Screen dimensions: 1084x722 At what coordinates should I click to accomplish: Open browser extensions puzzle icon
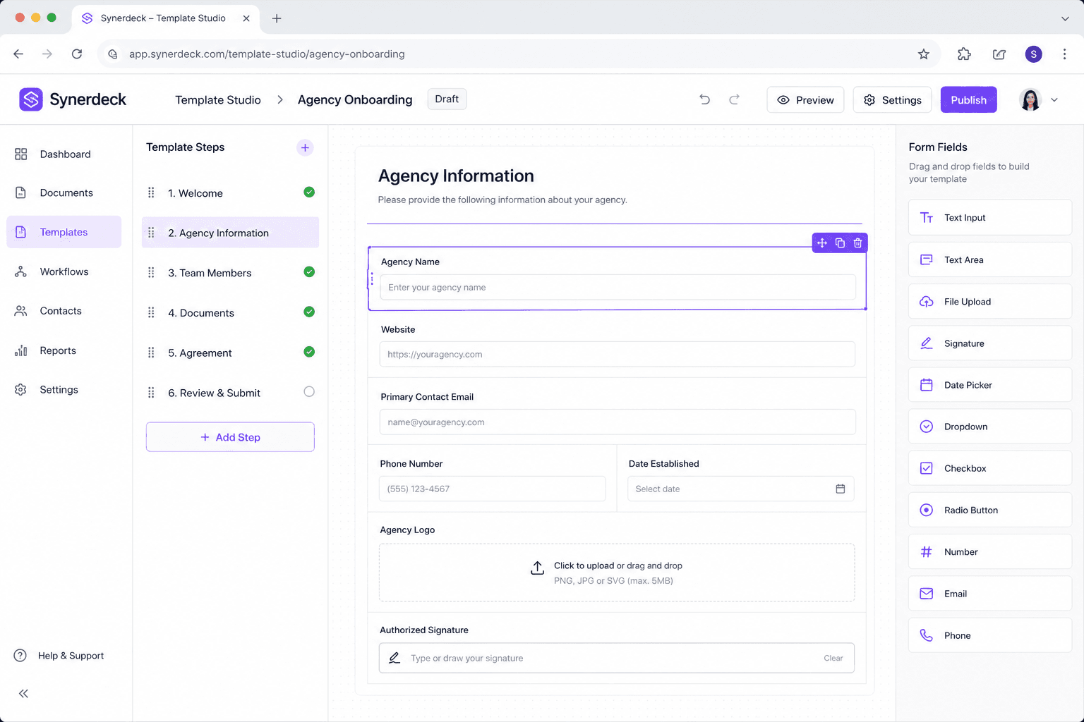point(964,54)
